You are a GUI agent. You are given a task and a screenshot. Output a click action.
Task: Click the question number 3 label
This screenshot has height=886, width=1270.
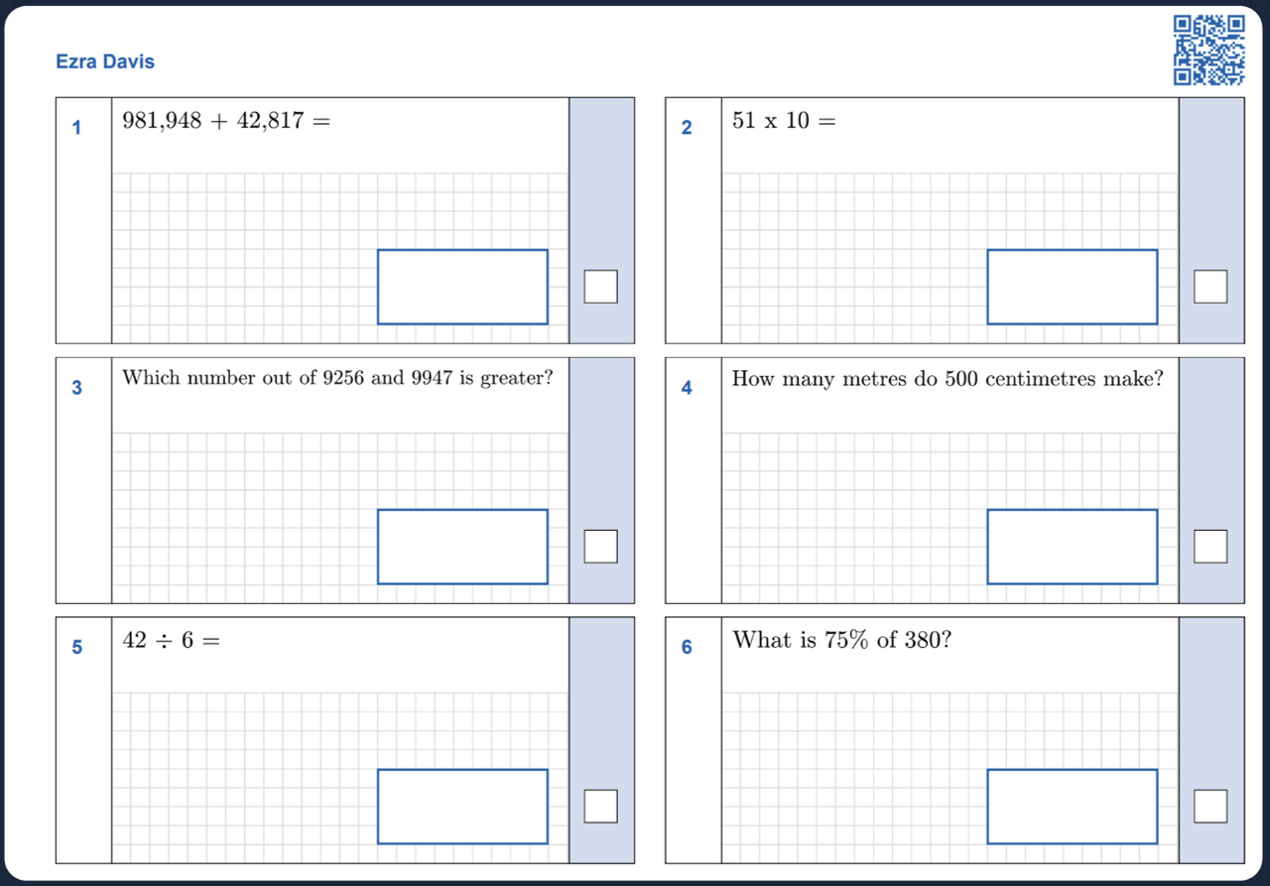click(x=76, y=388)
